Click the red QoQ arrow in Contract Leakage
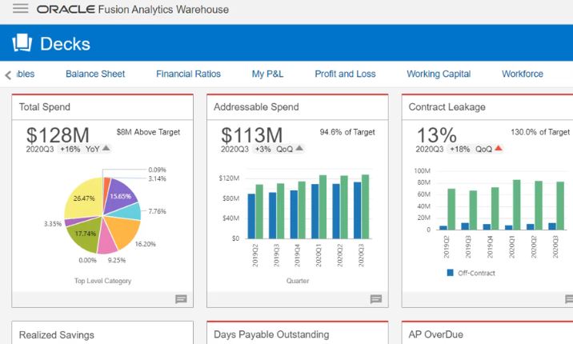The width and height of the screenshot is (573, 344). coord(498,148)
